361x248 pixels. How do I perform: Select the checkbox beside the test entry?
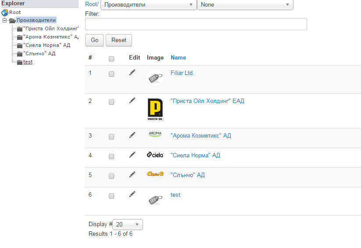point(111,196)
